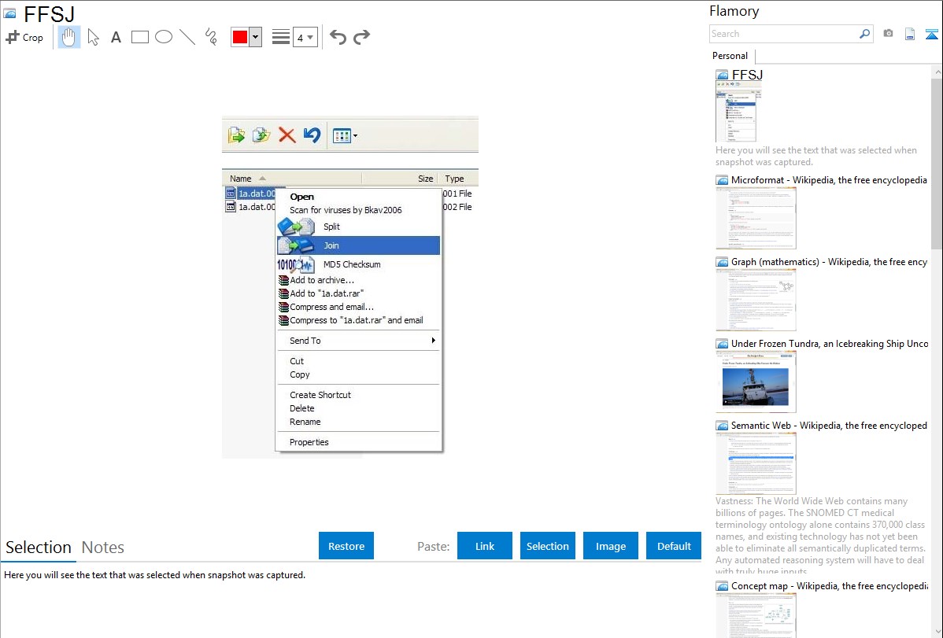The height and width of the screenshot is (638, 943).
Task: Activate the Crop tool
Action: [x=24, y=37]
